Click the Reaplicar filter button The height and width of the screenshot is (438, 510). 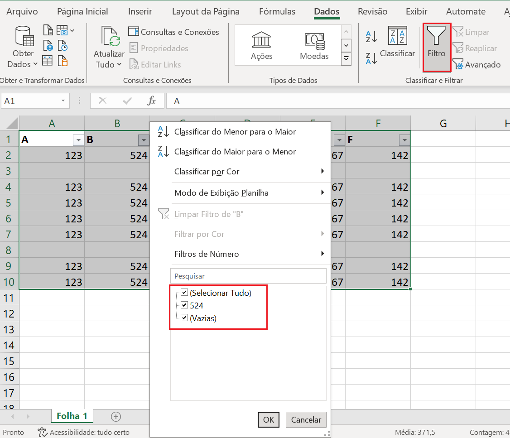pos(475,48)
